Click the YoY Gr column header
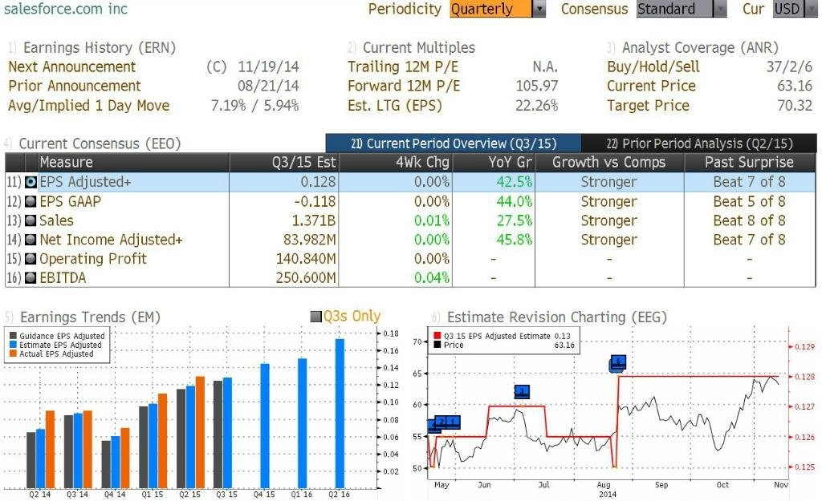This screenshot has width=822, height=501. (x=494, y=162)
